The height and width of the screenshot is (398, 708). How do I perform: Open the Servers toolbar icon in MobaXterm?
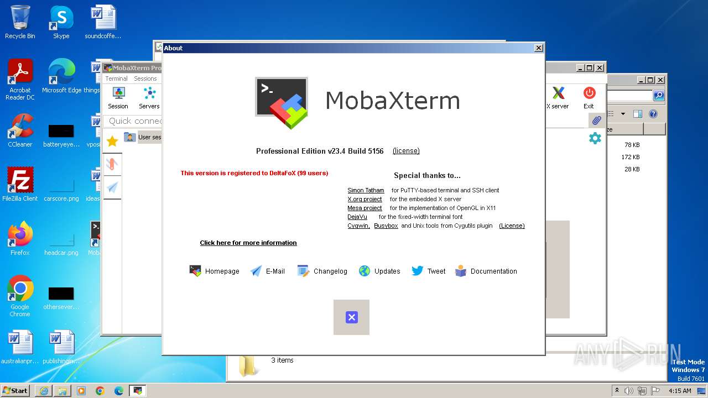tap(149, 97)
